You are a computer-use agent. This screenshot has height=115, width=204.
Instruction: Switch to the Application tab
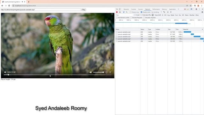(172, 9)
